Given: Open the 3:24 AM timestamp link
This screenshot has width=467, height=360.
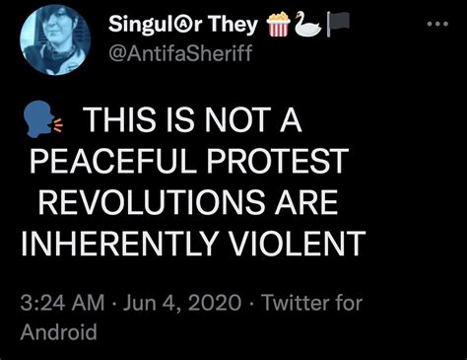Looking at the screenshot, I should (x=62, y=303).
